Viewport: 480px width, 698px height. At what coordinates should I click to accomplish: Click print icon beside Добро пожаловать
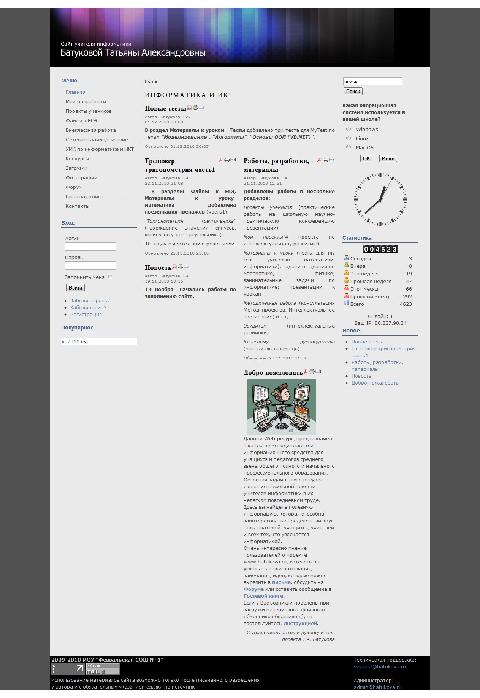click(x=312, y=372)
